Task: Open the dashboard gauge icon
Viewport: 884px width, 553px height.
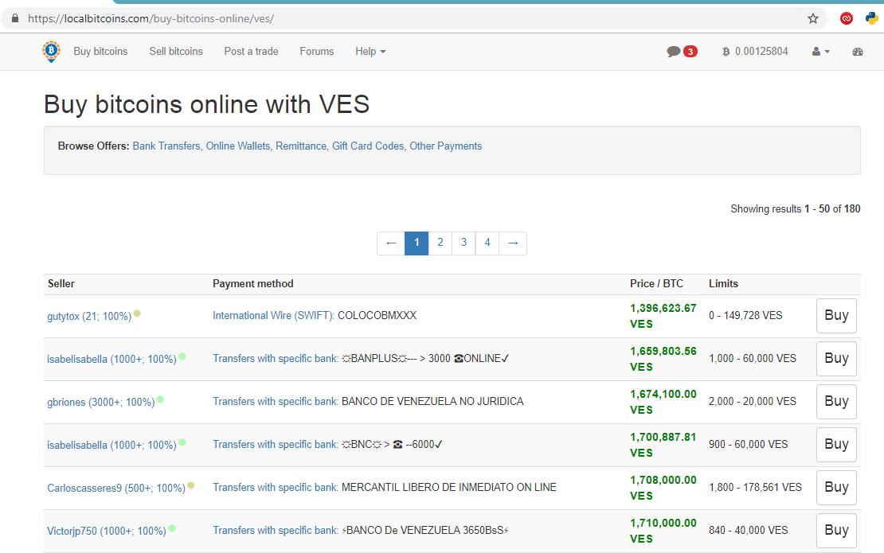Action: click(858, 51)
